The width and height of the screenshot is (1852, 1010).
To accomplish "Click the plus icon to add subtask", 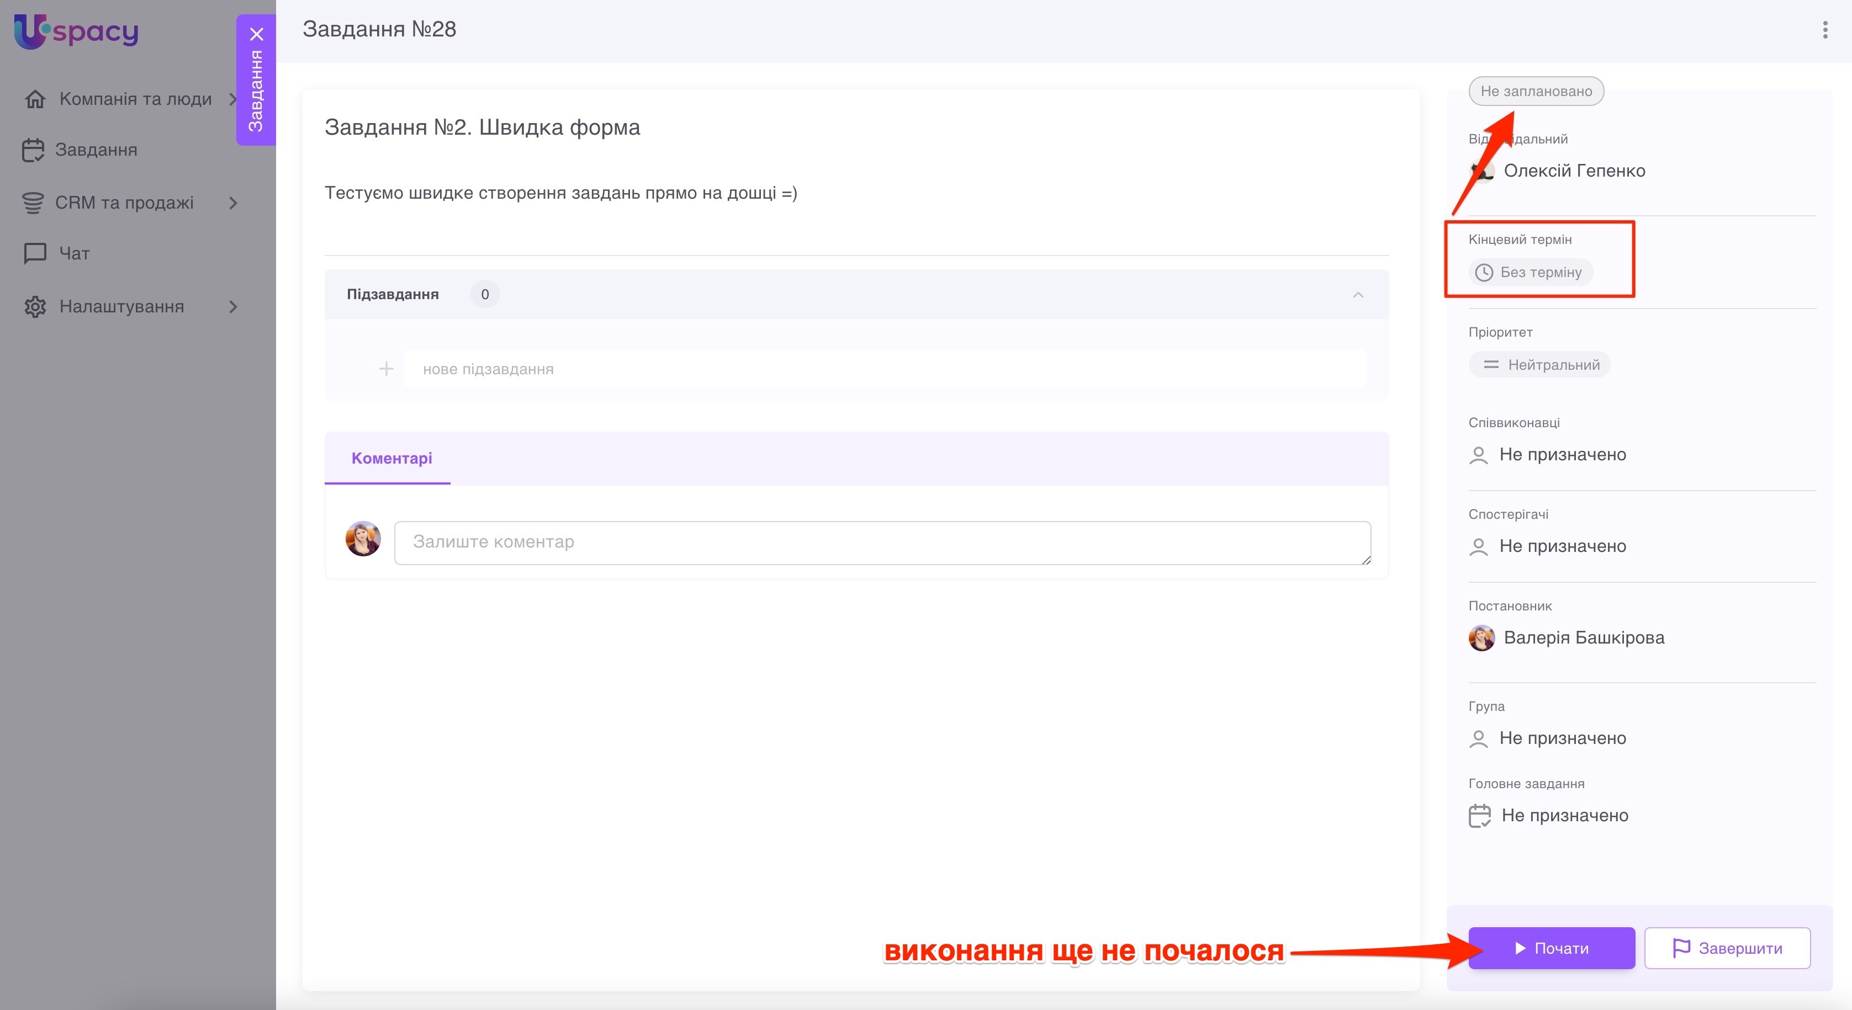I will tap(386, 369).
